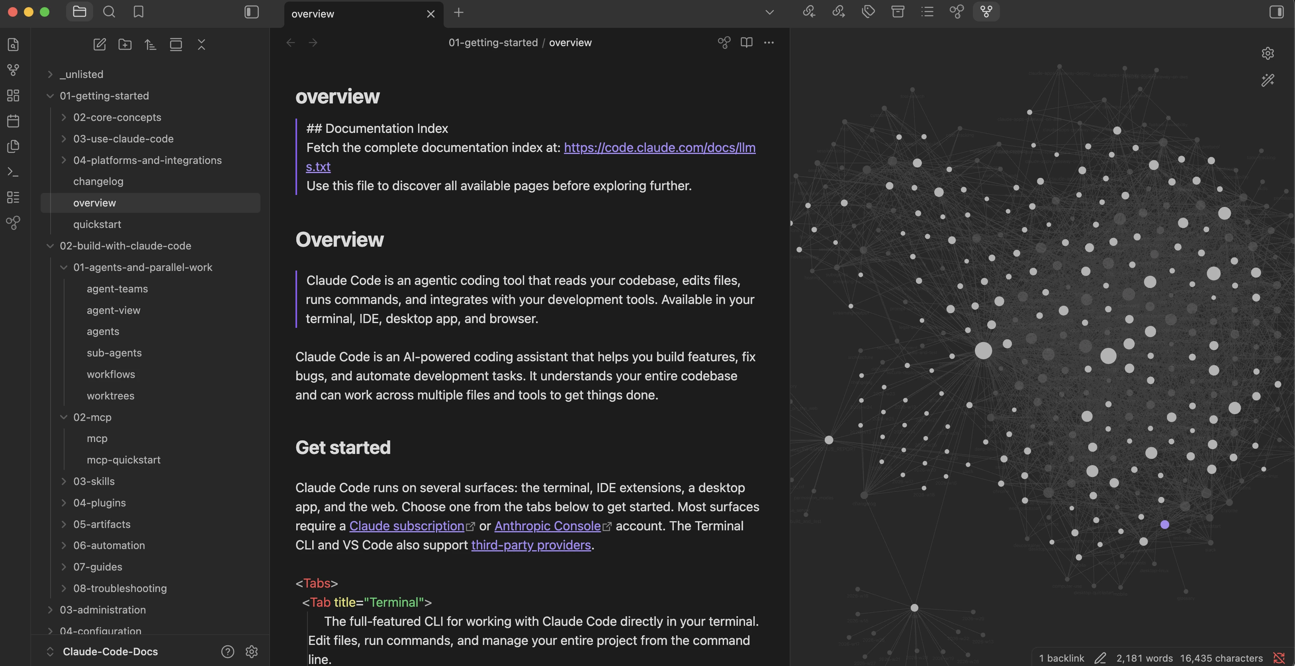Open the tab list dropdown arrow
Image resolution: width=1295 pixels, height=666 pixels.
point(769,12)
